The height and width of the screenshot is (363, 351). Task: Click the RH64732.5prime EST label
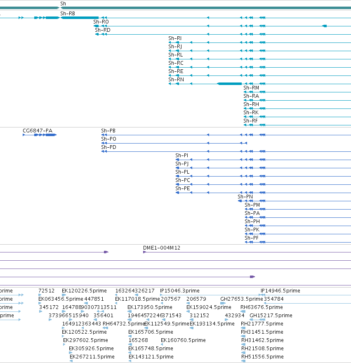coord(124,324)
